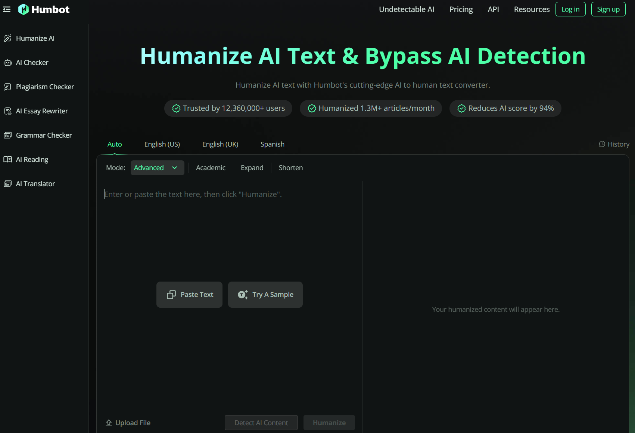Click into the text input area
The height and width of the screenshot is (433, 635).
[229, 231]
